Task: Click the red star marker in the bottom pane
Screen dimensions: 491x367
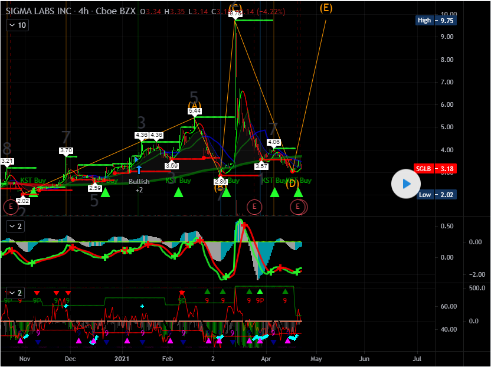Action: point(182,293)
